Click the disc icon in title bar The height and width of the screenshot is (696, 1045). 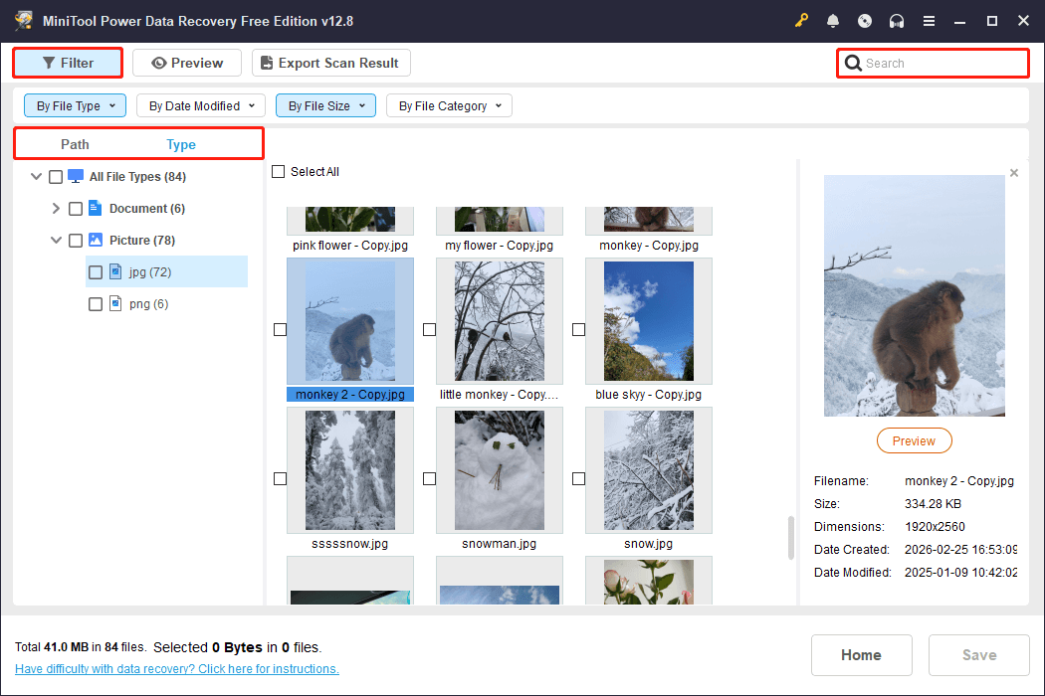point(865,21)
